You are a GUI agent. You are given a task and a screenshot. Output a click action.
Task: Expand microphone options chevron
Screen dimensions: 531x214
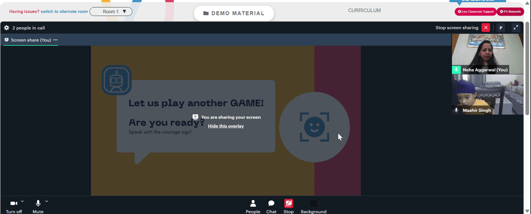coord(47,201)
